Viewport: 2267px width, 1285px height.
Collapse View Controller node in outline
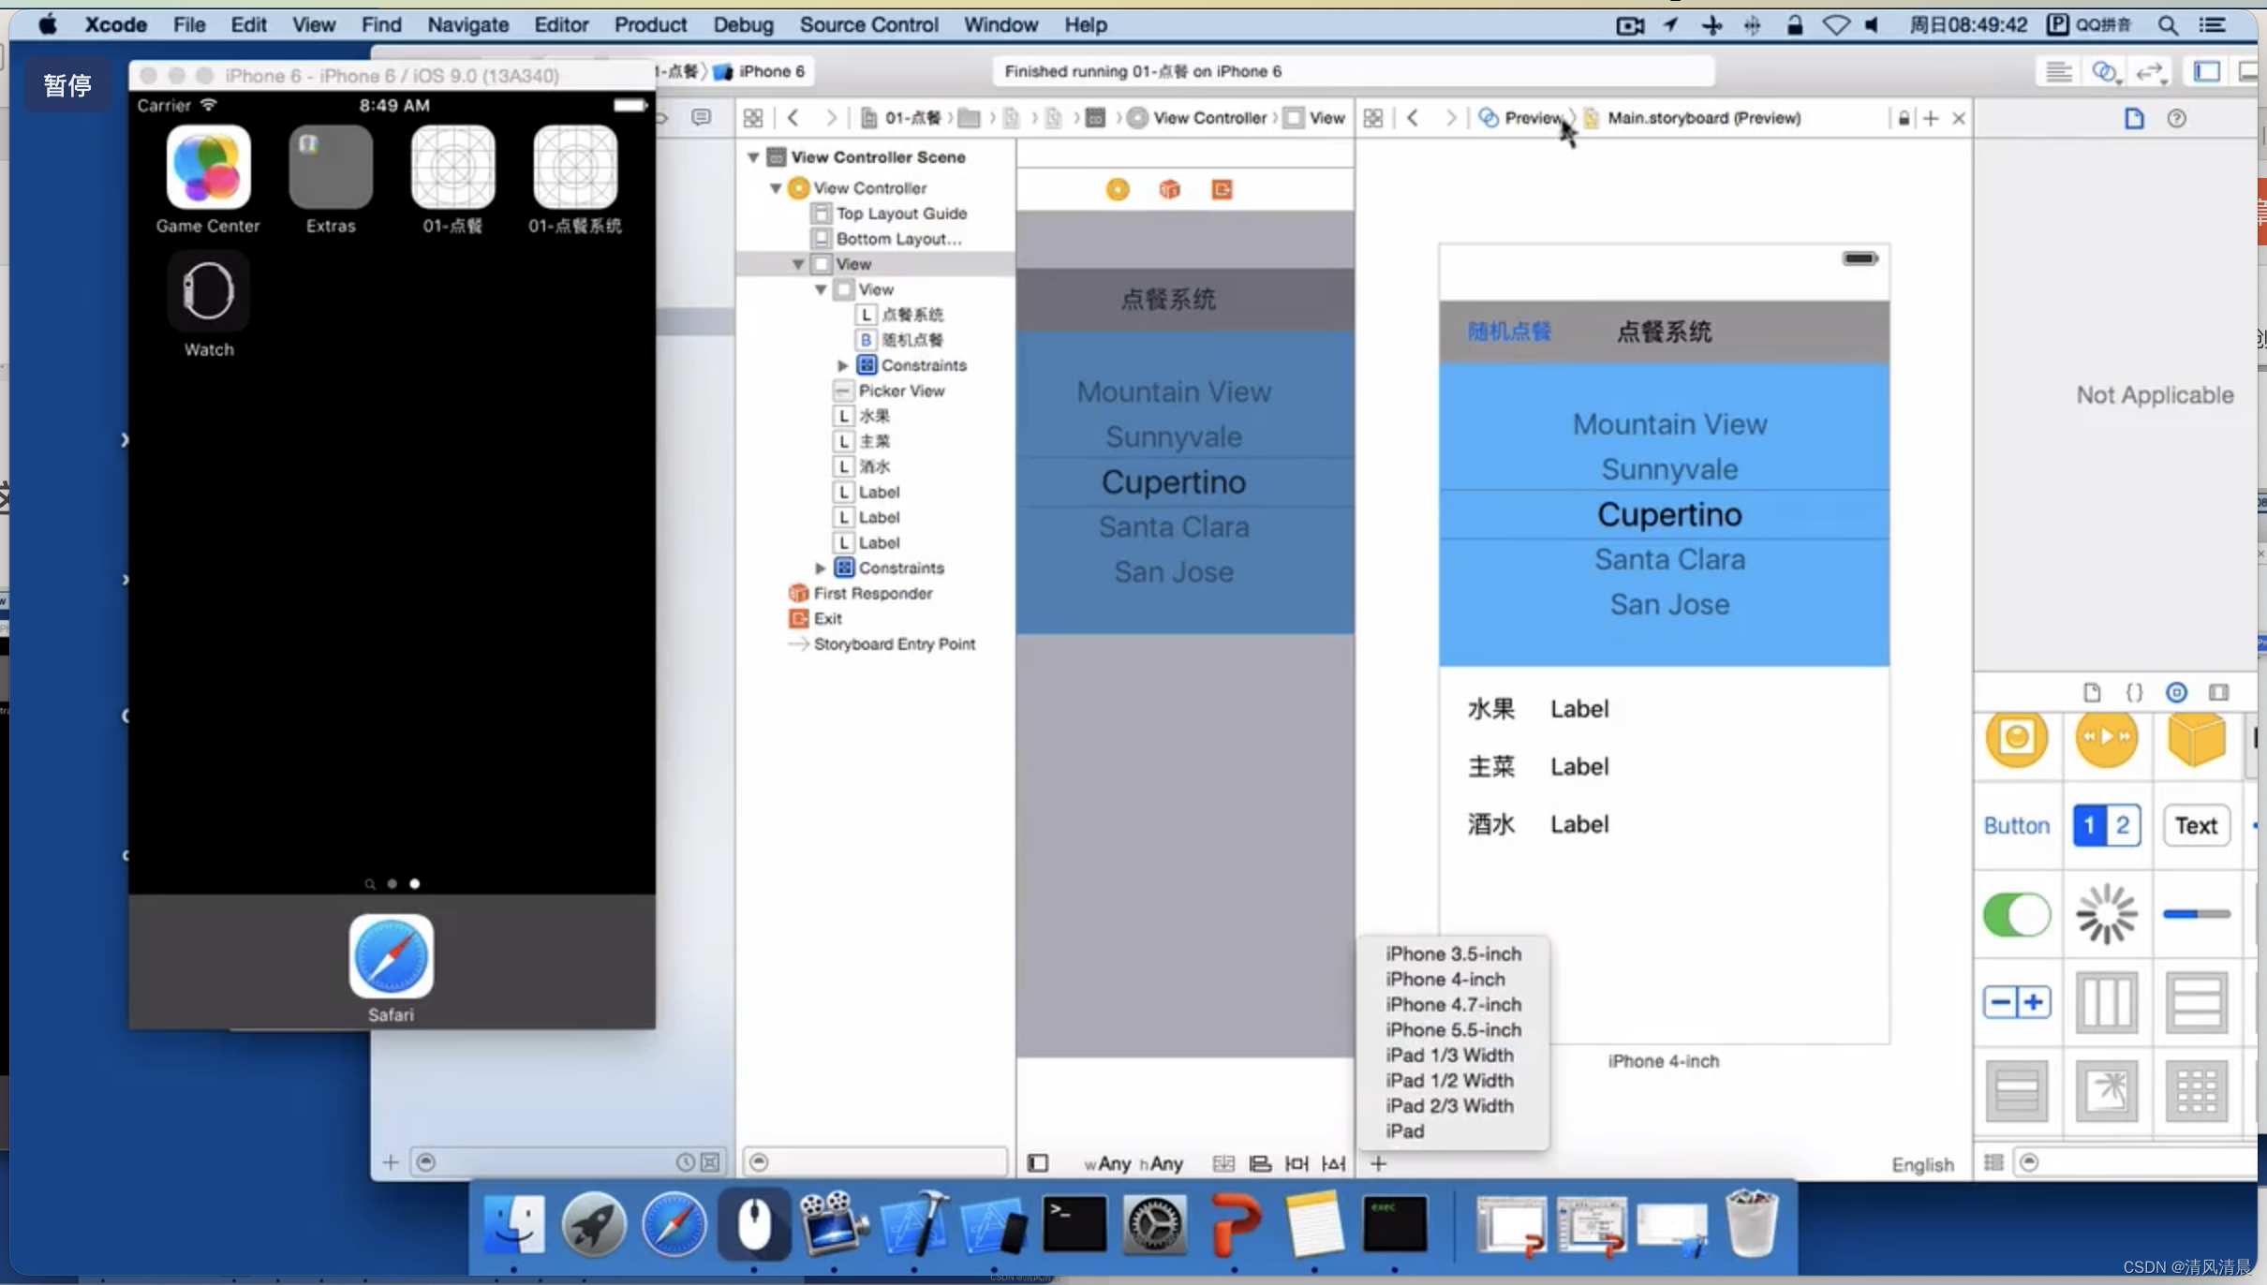click(776, 188)
